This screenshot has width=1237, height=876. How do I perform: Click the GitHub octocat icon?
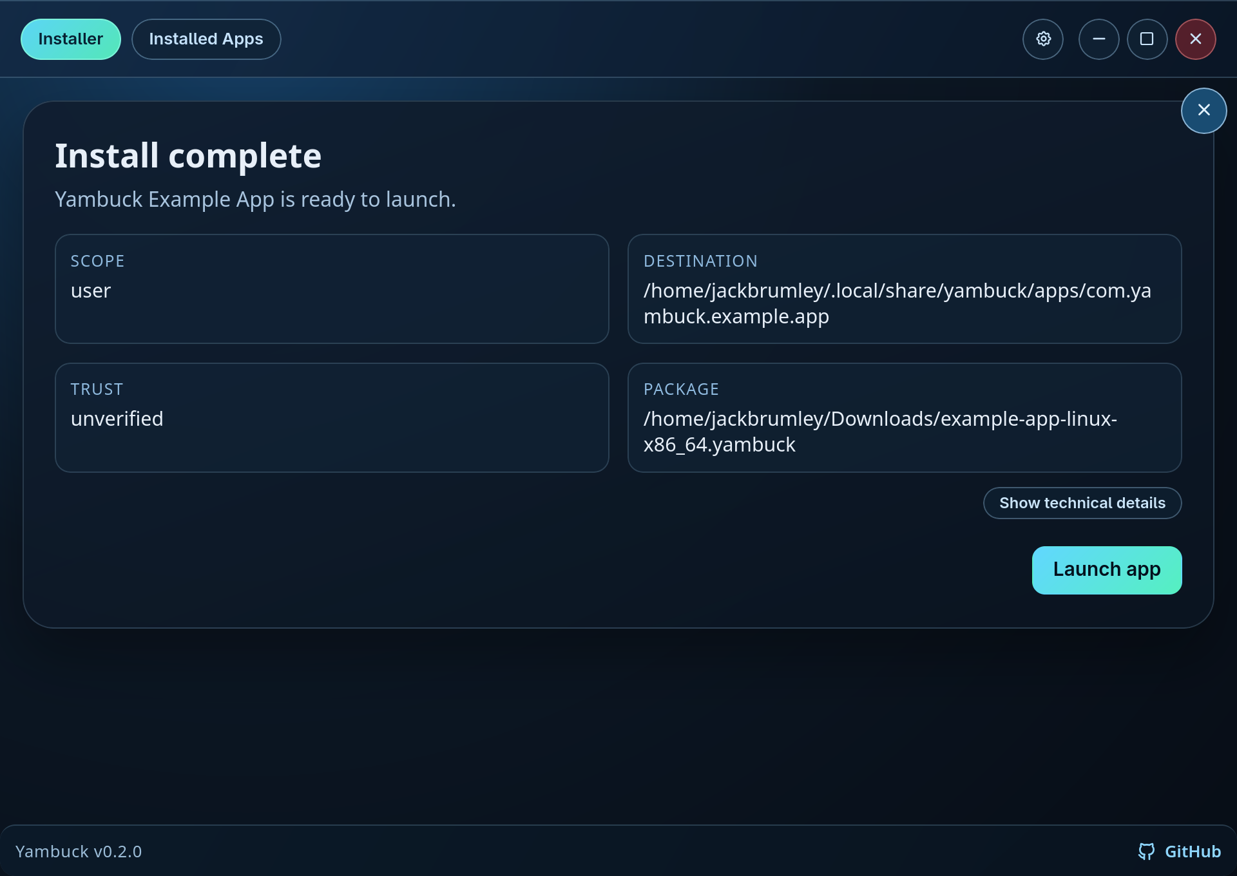pos(1146,852)
